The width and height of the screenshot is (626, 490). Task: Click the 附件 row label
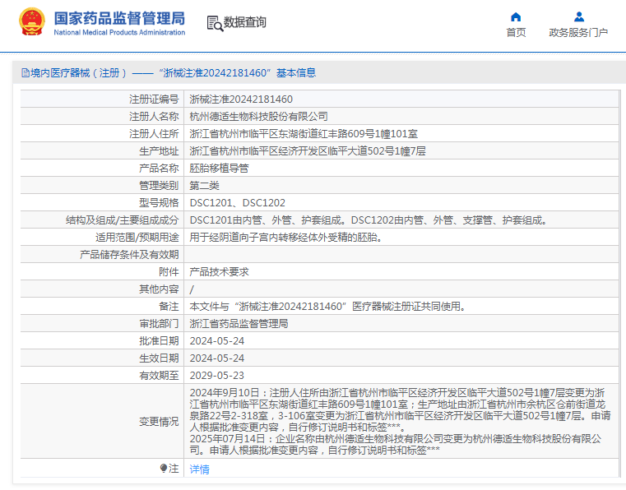click(169, 272)
